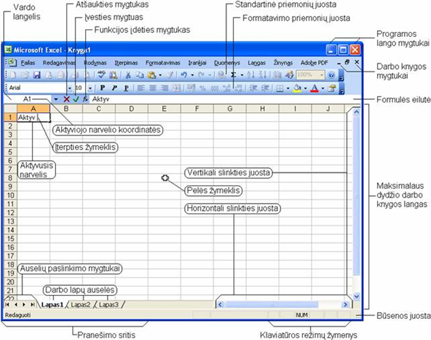This screenshot has width=431, height=340.
Task: Show the Drawing toolbar icon
Action: point(289,75)
